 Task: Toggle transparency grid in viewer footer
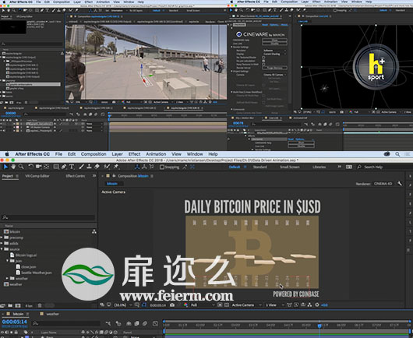tap(227, 305)
